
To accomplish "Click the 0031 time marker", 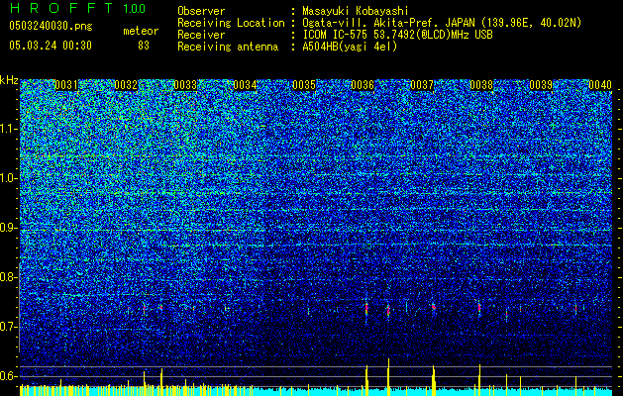I will (x=66, y=85).
